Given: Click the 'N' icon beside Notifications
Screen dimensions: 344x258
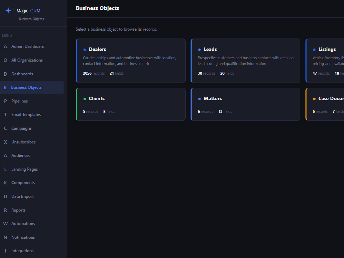Looking at the screenshot, I should tap(6, 237).
